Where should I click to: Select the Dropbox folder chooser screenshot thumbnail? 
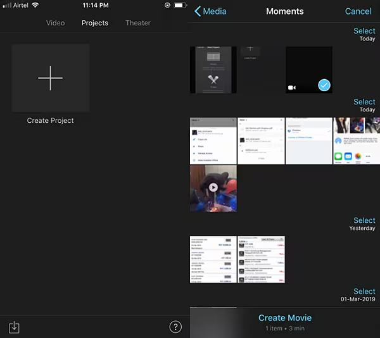click(309, 141)
